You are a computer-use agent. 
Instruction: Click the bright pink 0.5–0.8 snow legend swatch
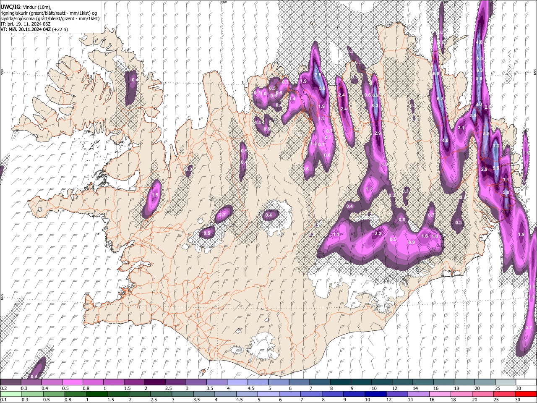point(72,382)
